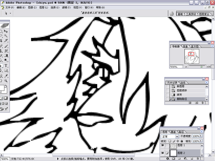Screen dimensions: 215x161
Task: Select the Magic Wand tool
Action: pyautogui.click(x=6, y=36)
